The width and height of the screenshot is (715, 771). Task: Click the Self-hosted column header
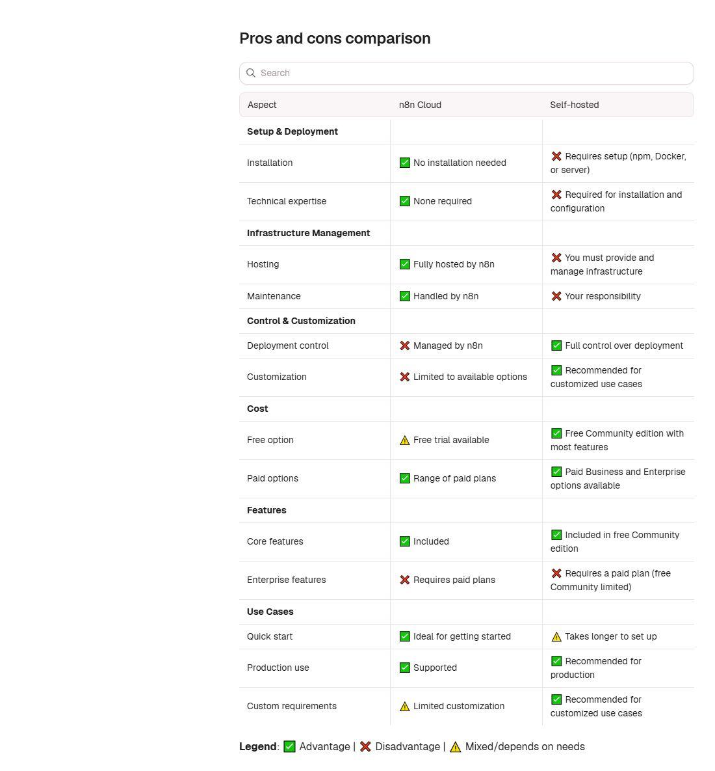(574, 105)
